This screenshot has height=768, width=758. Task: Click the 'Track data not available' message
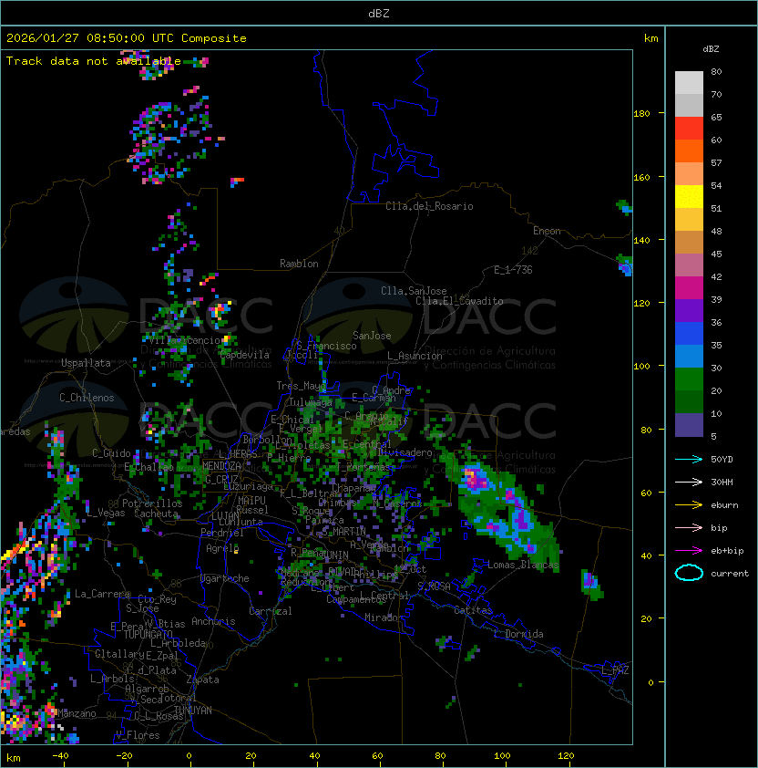[x=93, y=61]
